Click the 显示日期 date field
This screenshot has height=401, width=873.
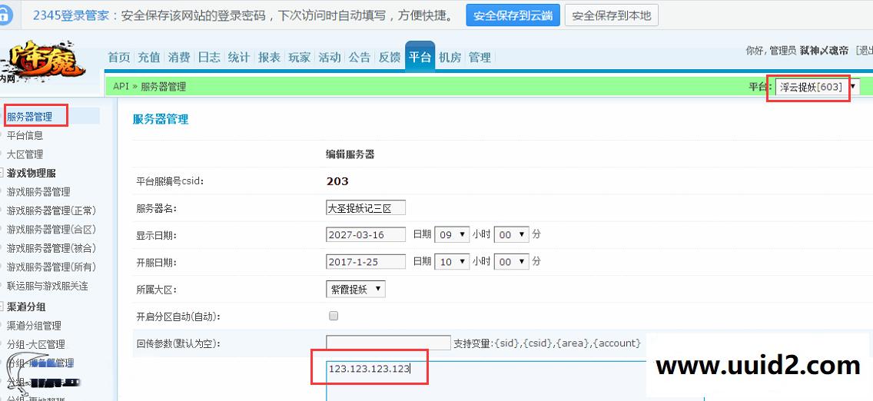click(x=366, y=235)
